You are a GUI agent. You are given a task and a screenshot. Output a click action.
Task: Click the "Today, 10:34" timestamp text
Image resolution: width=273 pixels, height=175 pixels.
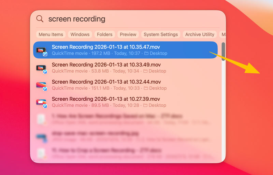126,71
